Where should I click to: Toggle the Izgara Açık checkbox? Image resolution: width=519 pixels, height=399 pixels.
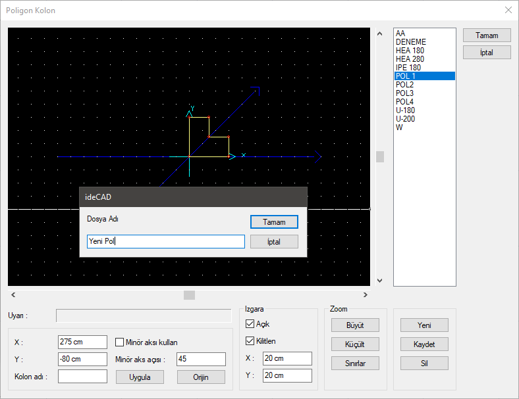(x=250, y=324)
